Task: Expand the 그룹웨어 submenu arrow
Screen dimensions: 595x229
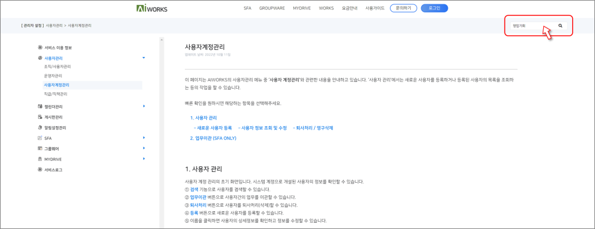Action: point(144,148)
